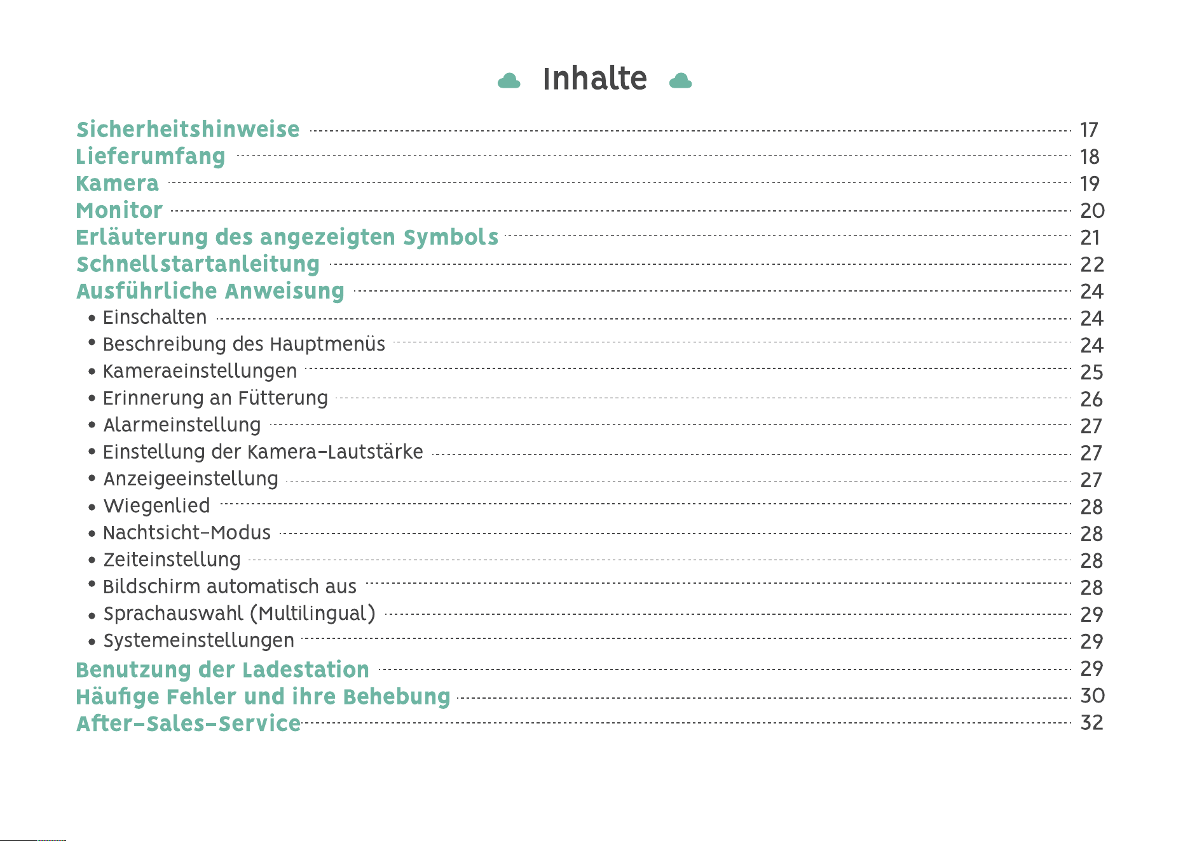Image resolution: width=1190 pixels, height=841 pixels.
Task: Open the Nachtsicht-Modus entry
Action: 187,532
